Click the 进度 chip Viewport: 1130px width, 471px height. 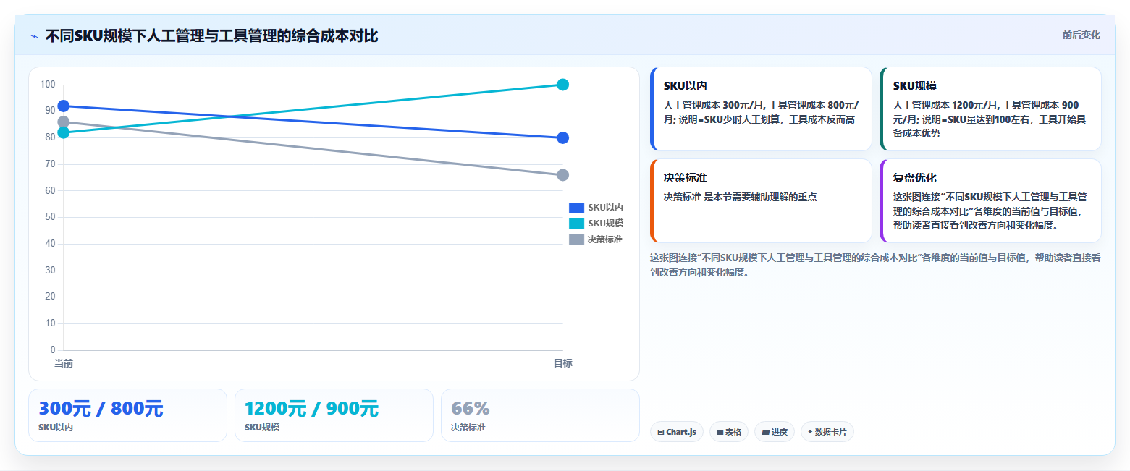[x=775, y=432]
